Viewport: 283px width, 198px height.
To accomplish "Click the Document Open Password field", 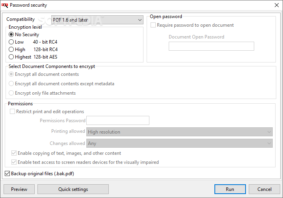I will [211, 46].
